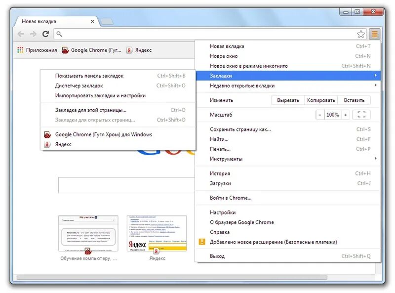The image size is (395, 293).
Task: Open О браузере Google Chrome
Action: pos(288,222)
